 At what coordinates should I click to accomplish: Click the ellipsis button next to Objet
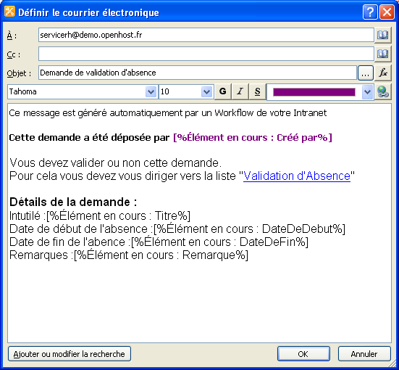(x=366, y=73)
